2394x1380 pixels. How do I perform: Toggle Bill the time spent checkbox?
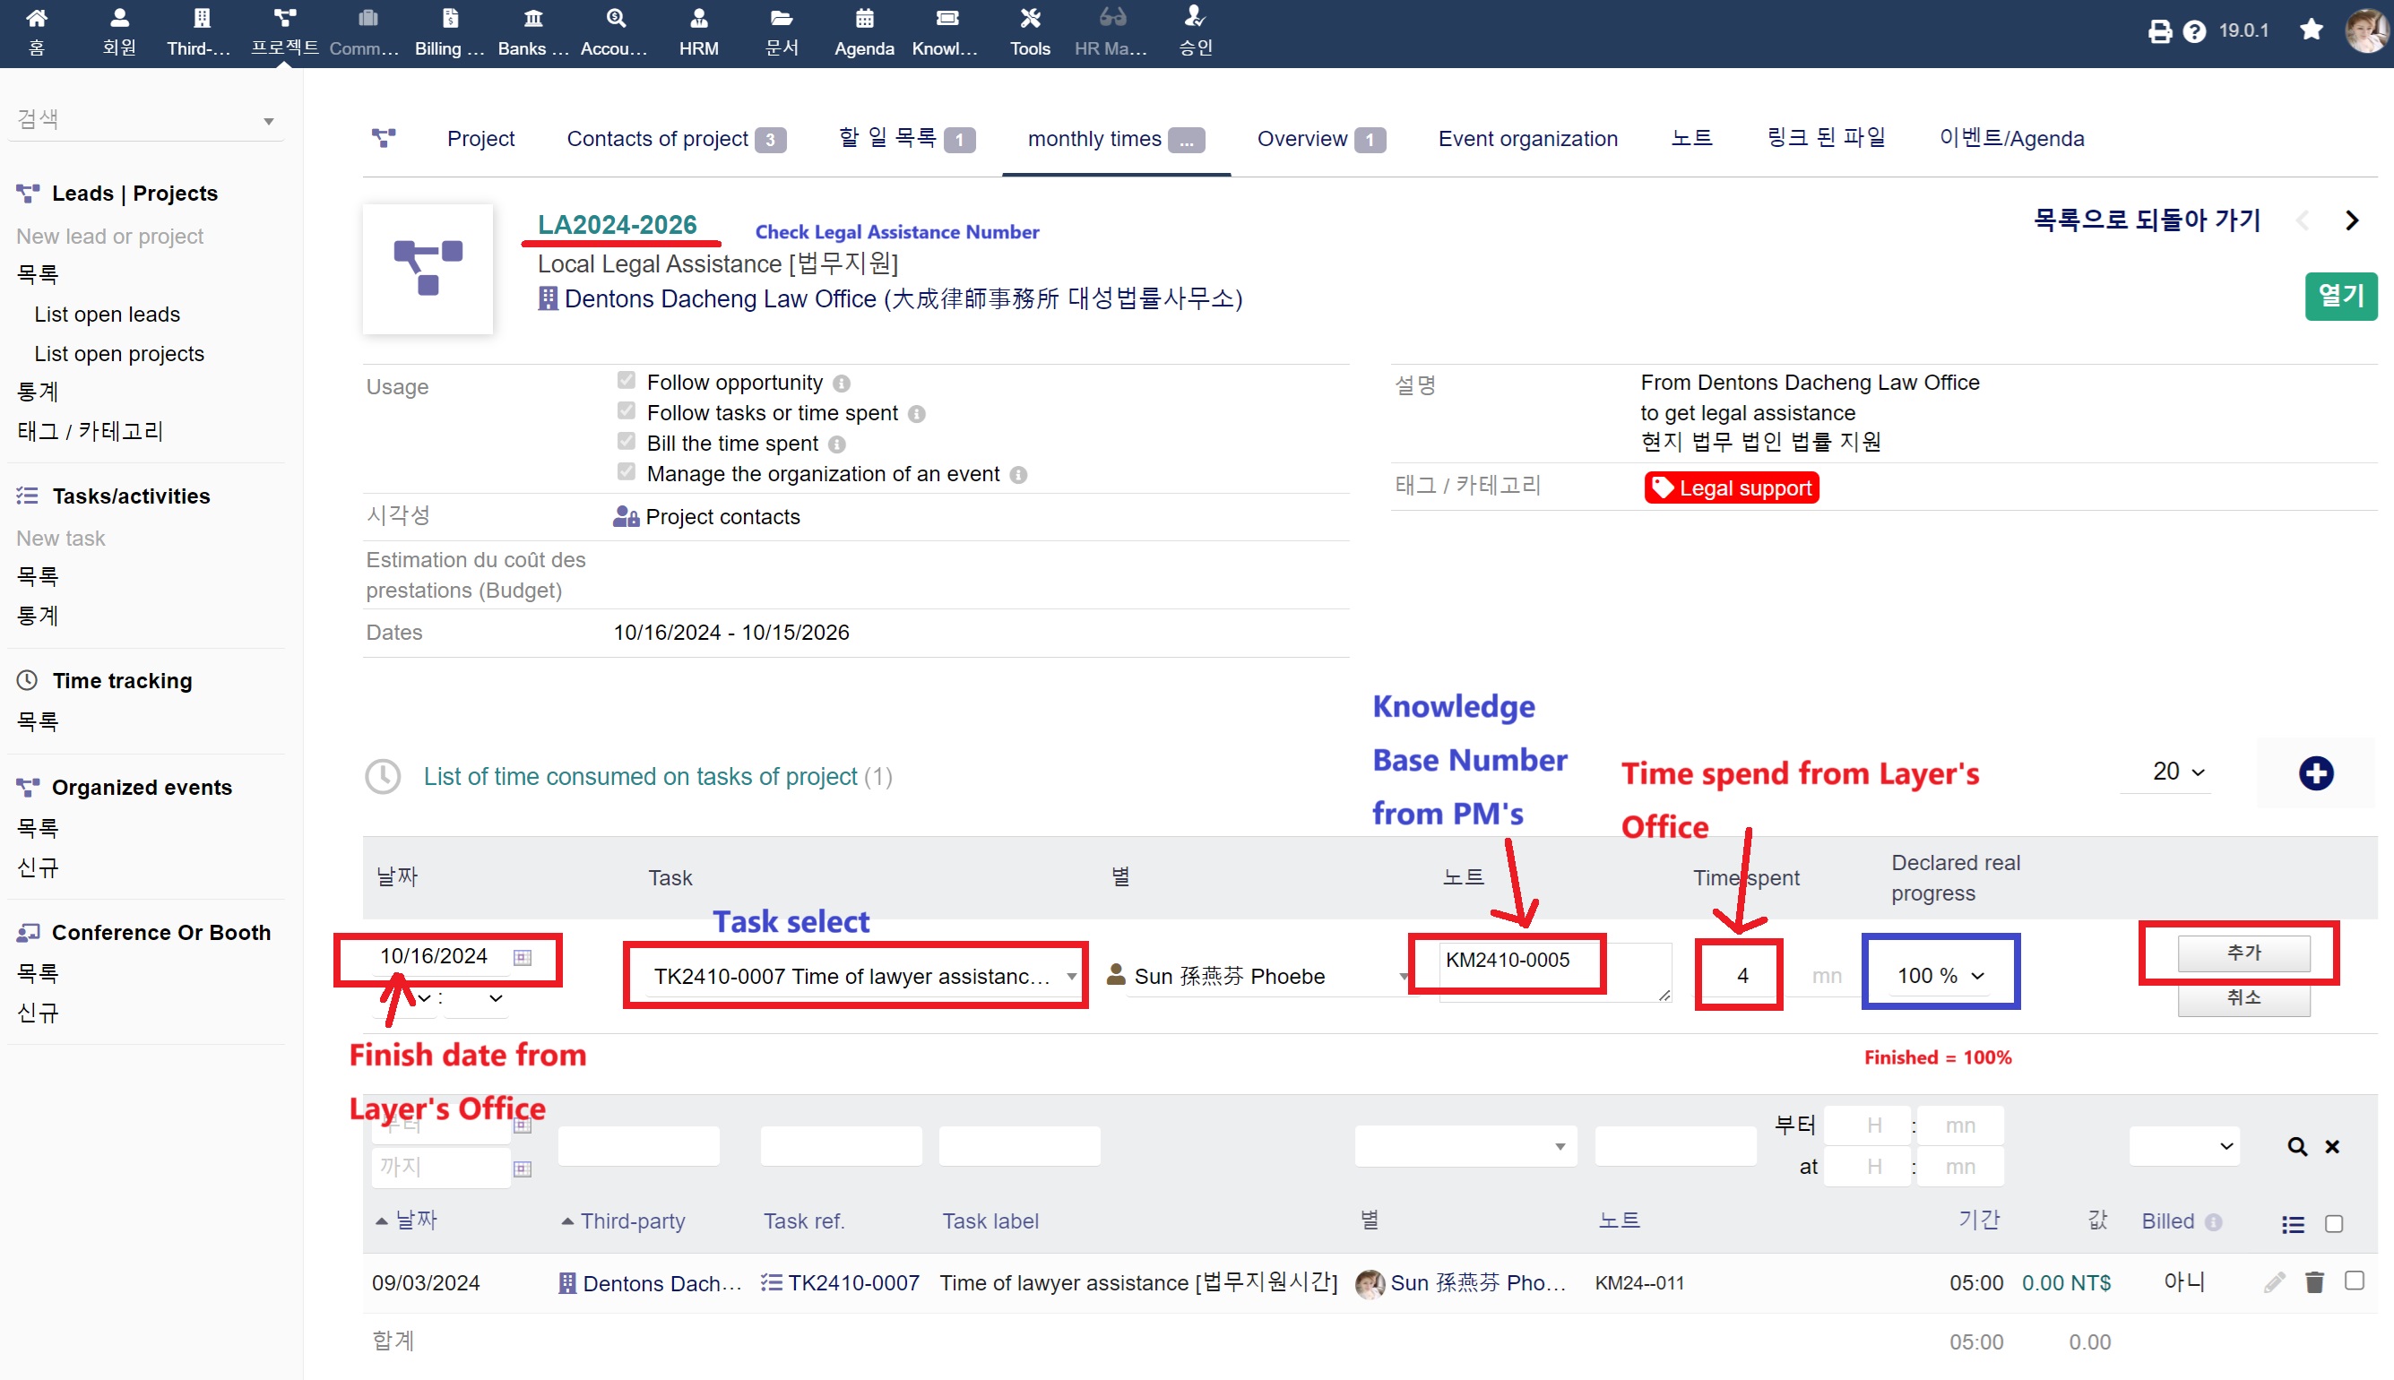(627, 442)
